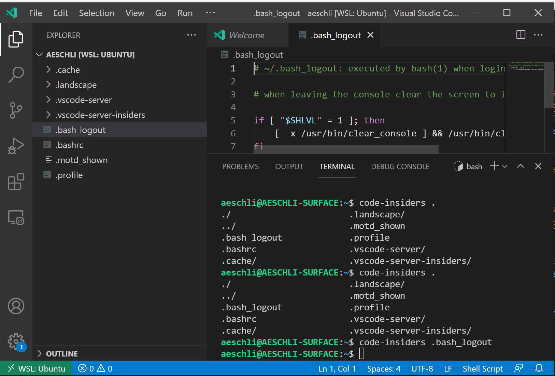Switch to the DEBUG CONSOLE tab
Screen dimensions: 555x376
point(400,166)
